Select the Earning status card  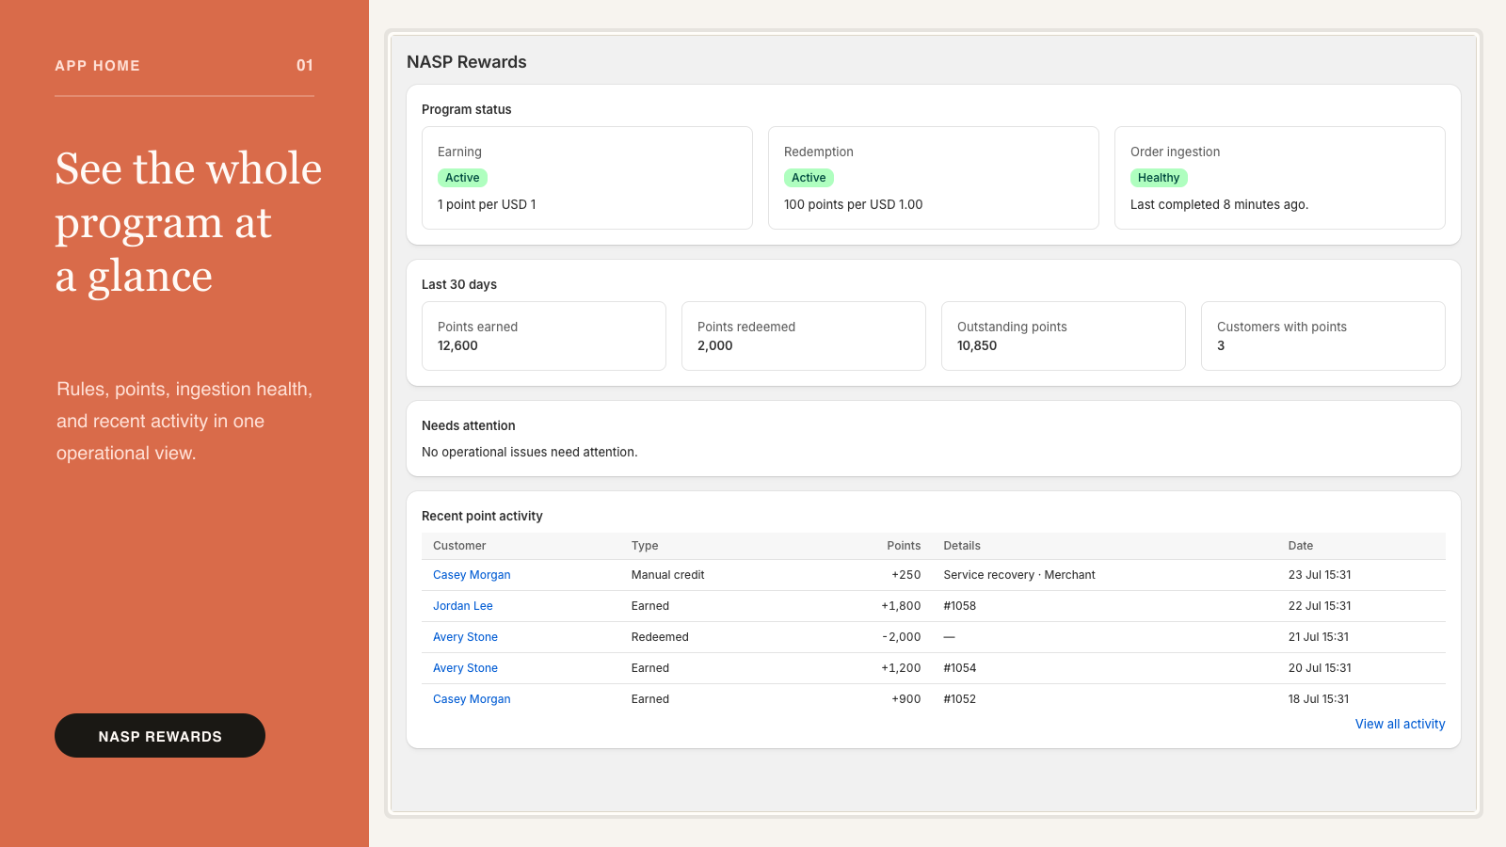[587, 178]
